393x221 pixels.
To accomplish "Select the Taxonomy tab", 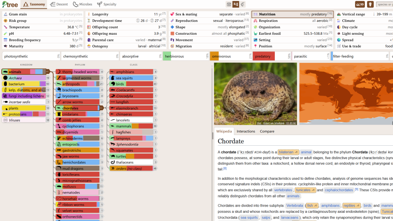I will 34,4.
